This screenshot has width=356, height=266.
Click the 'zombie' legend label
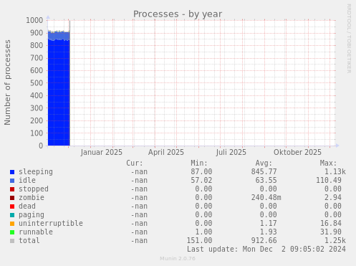(x=32, y=197)
